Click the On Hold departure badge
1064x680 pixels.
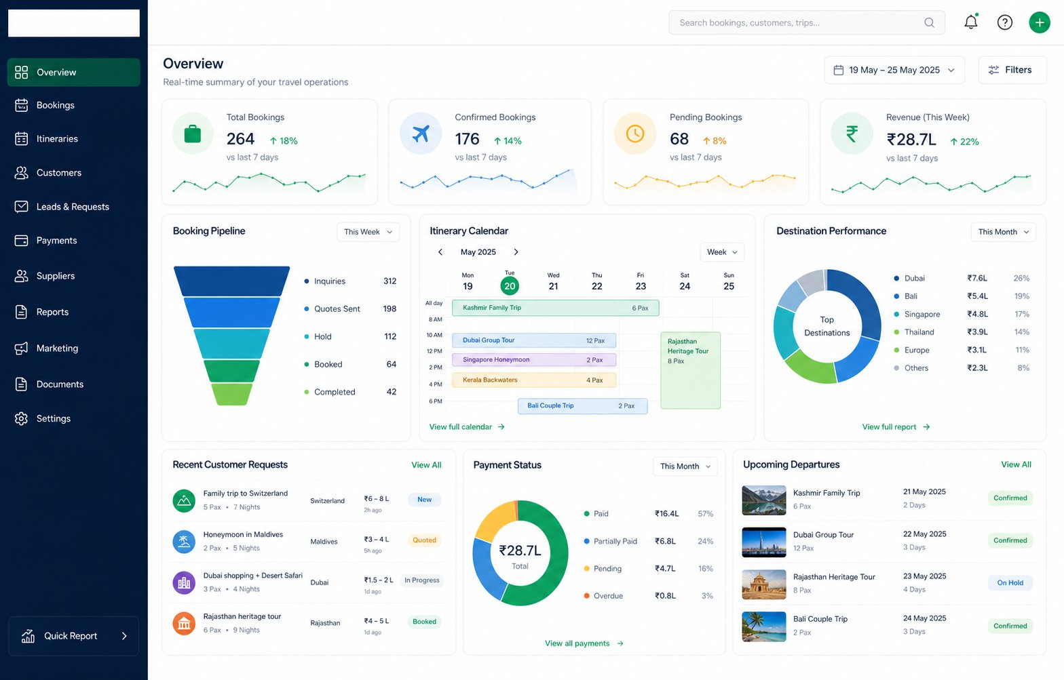tap(1010, 583)
